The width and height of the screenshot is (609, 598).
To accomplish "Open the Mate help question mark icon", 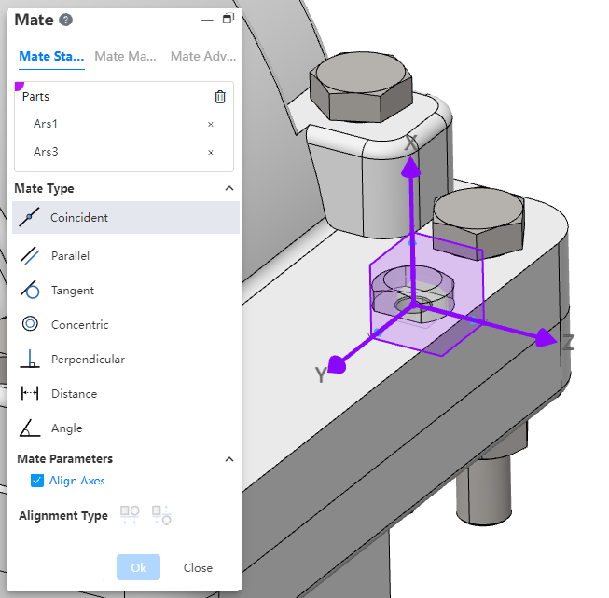I will [x=65, y=20].
